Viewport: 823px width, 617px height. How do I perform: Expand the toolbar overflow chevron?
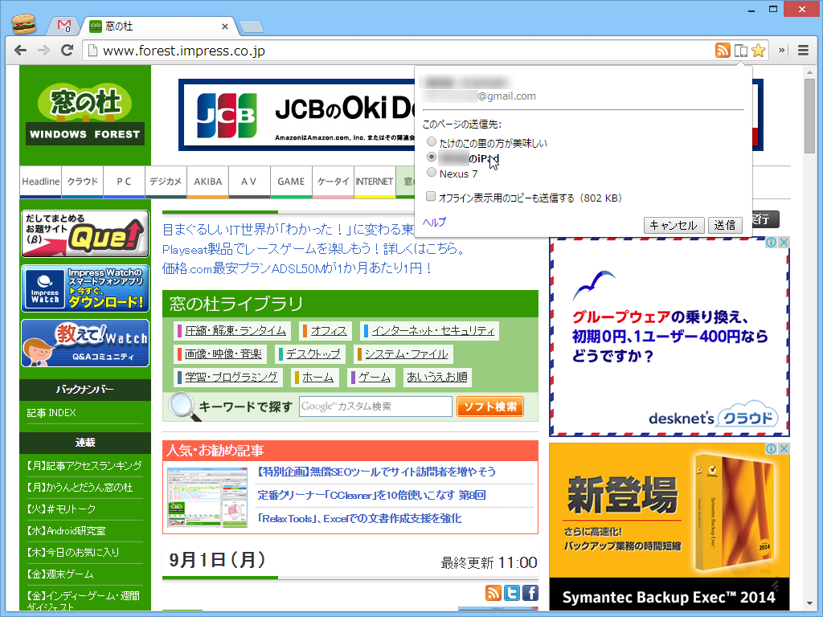[x=781, y=50]
